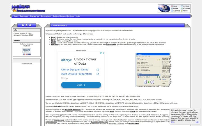Click the rightmost round icon in sidebar header
Viewport: 202px width, 126px height.
pyautogui.click(x=30, y=25)
